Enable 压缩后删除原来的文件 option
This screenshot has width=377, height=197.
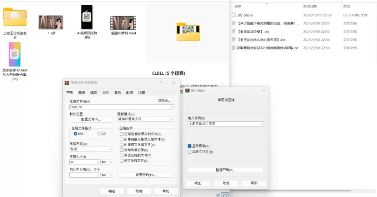pos(122,134)
